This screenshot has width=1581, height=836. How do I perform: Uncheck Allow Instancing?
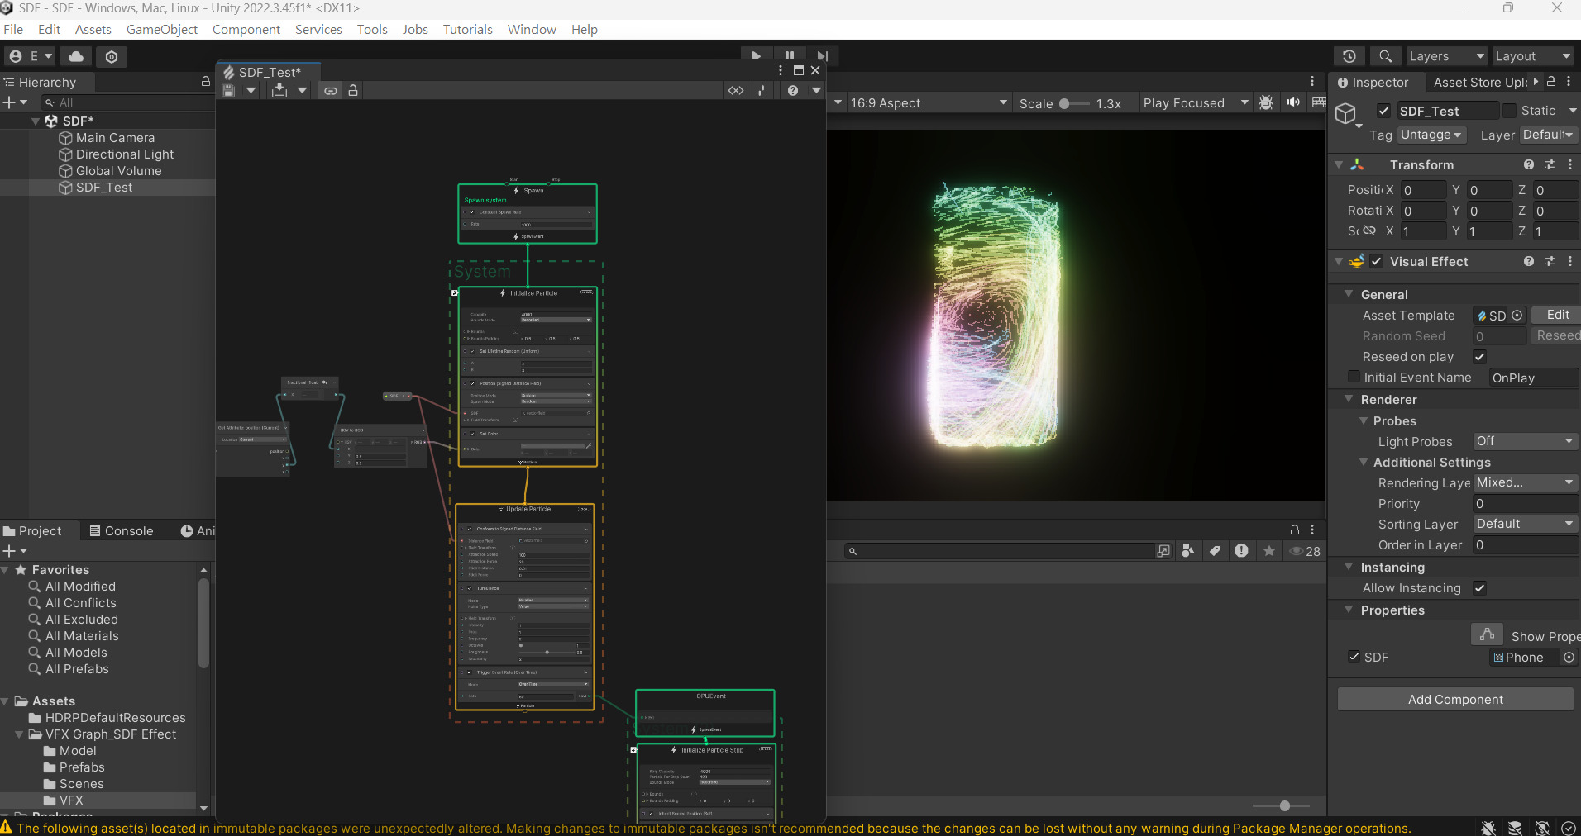click(x=1480, y=588)
